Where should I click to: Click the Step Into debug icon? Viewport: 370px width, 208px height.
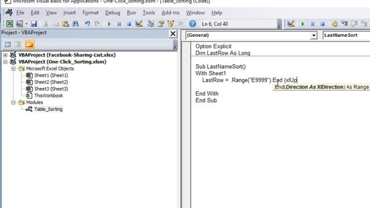pyautogui.click(x=345, y=24)
